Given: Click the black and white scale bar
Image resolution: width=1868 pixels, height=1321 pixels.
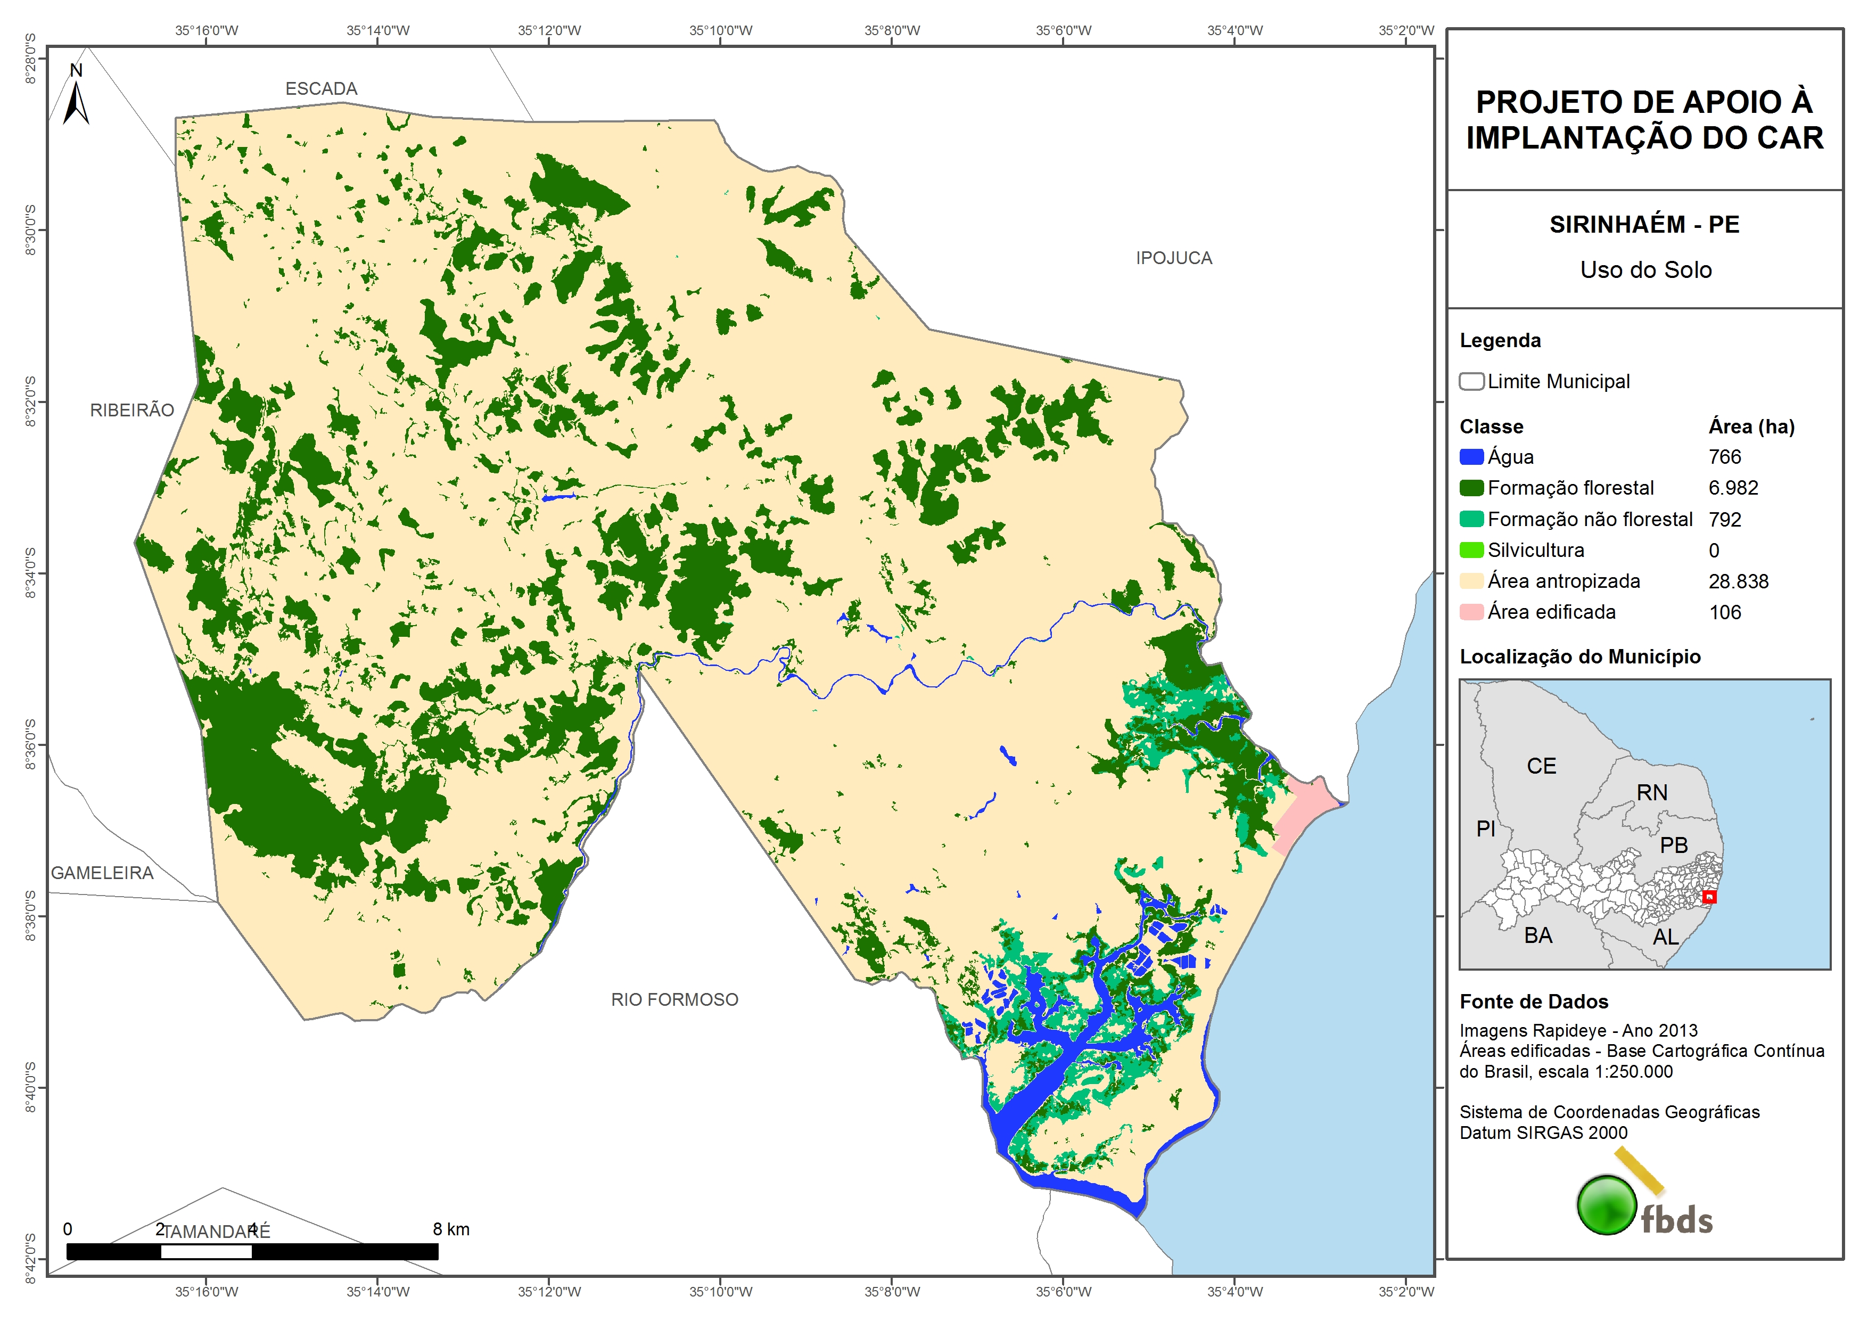Looking at the screenshot, I should click(x=251, y=1252).
